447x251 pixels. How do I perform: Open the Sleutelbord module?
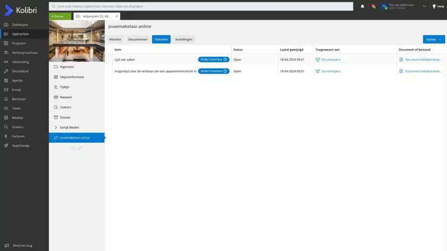tap(21, 71)
